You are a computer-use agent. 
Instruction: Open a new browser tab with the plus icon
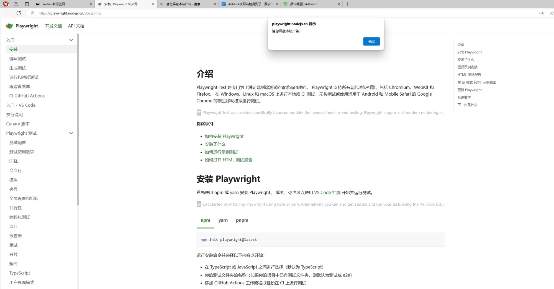pyautogui.click(x=347, y=4)
